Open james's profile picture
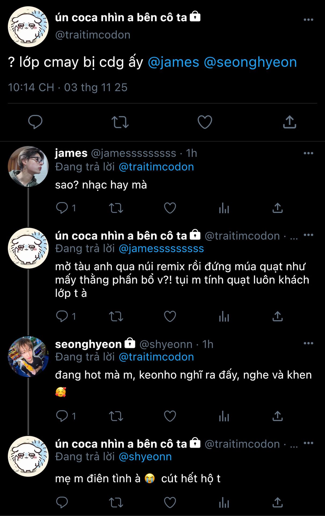This screenshot has height=516, width=325. (x=28, y=166)
